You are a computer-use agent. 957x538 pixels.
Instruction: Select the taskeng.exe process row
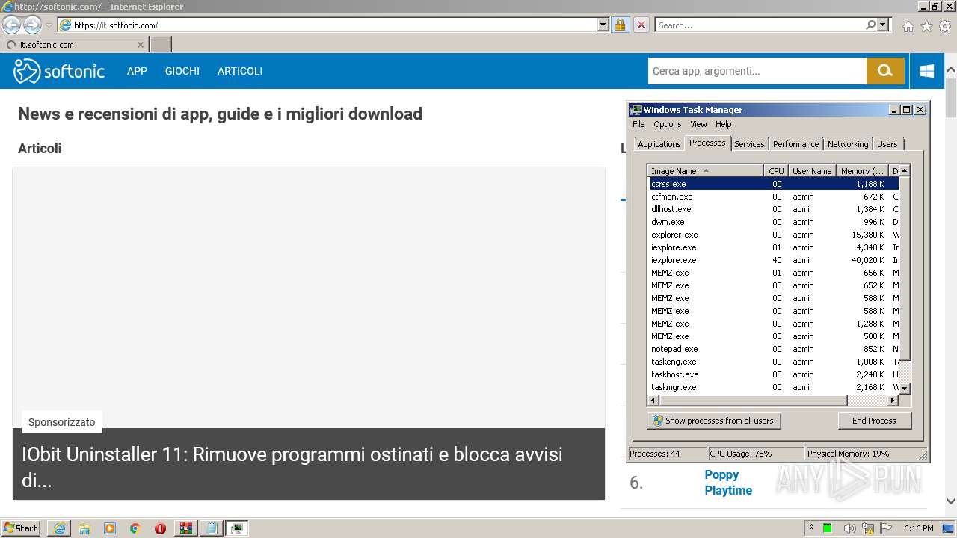click(x=773, y=362)
